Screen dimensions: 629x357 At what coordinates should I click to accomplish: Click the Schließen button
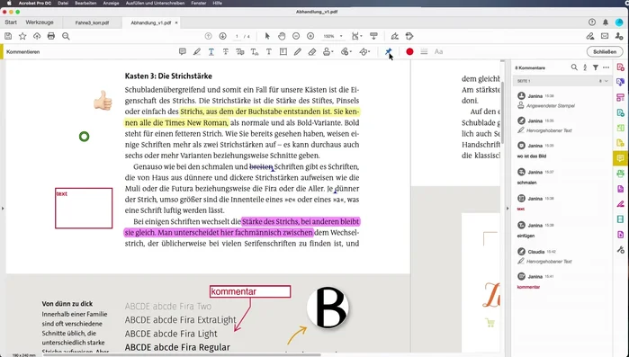tap(605, 51)
